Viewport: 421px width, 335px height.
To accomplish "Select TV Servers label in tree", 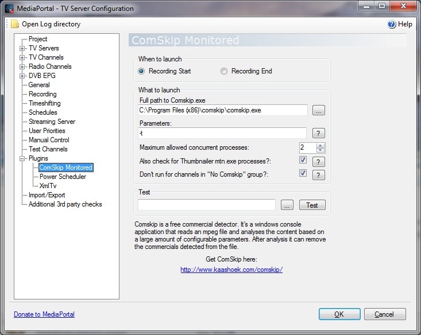I will point(44,48).
